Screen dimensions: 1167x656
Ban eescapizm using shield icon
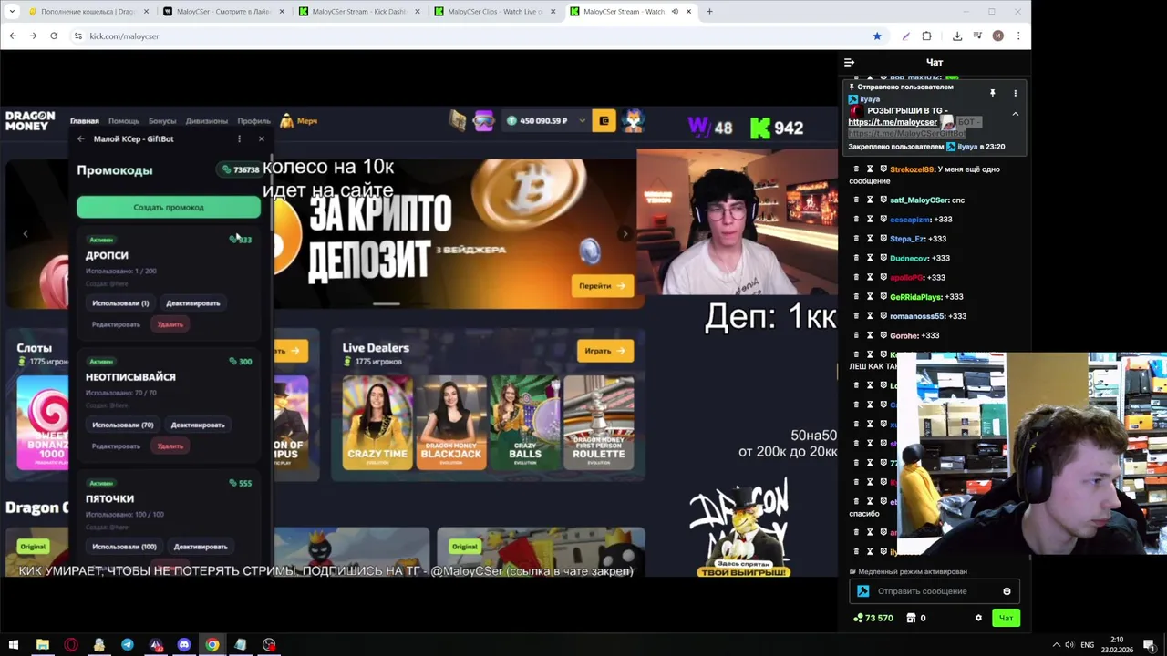tap(883, 220)
